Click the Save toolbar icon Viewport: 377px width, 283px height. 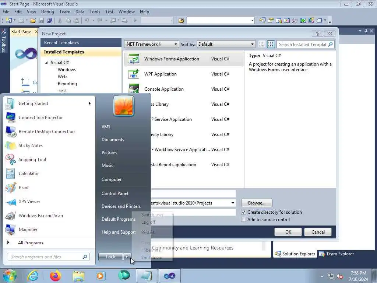(x=41, y=21)
